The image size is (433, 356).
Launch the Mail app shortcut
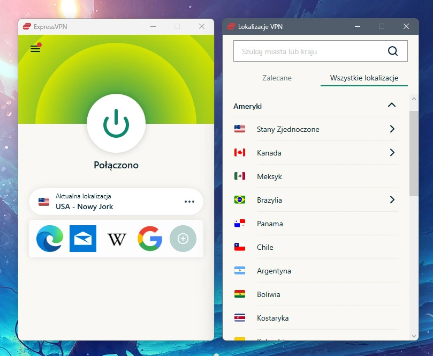pos(83,239)
